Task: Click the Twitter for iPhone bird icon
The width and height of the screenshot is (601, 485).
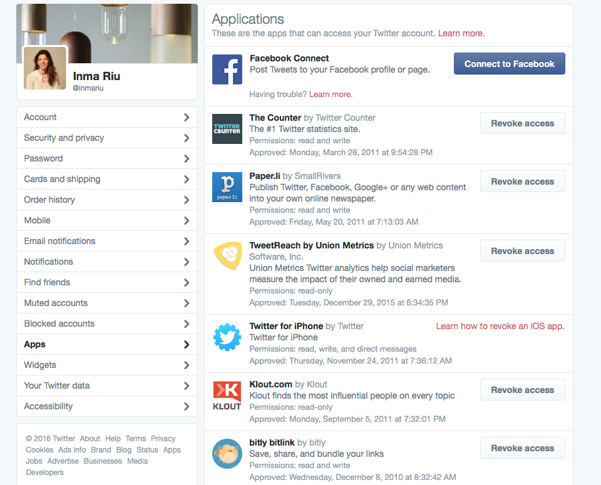Action: tap(227, 337)
